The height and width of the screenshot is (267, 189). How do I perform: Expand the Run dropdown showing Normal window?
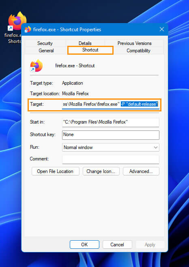[x=111, y=147]
